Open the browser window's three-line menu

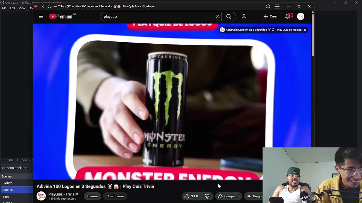[x=277, y=6]
